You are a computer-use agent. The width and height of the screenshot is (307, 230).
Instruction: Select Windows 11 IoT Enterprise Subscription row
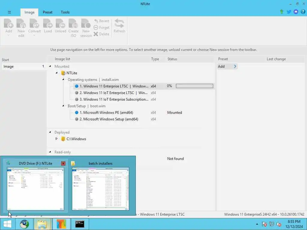(x=114, y=99)
